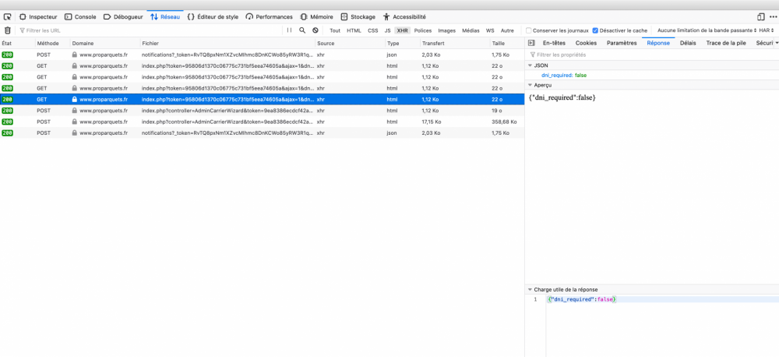Open the Paramètres details tab
Screen dimensions: 779x357
(622, 43)
